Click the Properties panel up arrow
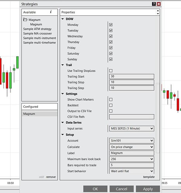Image resolution: width=181 pixels, height=193 pixels. [x=158, y=11]
